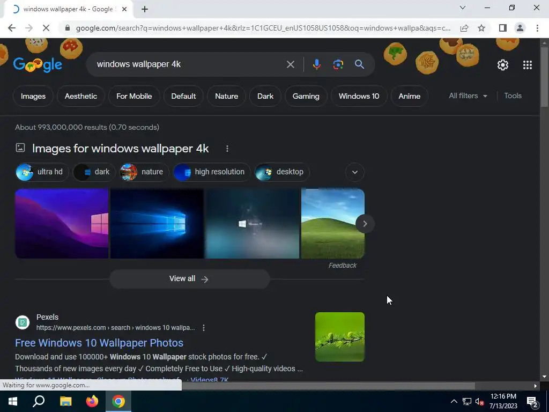
Task: Select the For Mobile filter chip
Action: click(x=134, y=96)
